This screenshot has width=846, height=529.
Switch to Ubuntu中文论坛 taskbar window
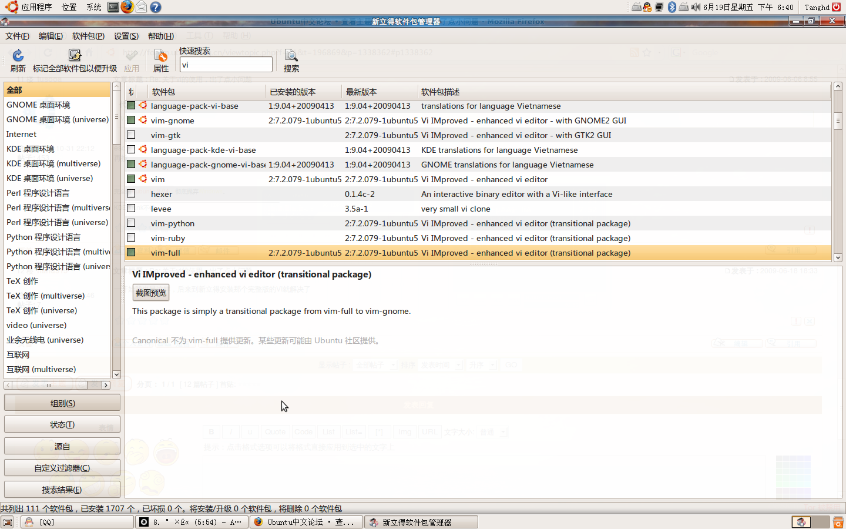(x=306, y=522)
